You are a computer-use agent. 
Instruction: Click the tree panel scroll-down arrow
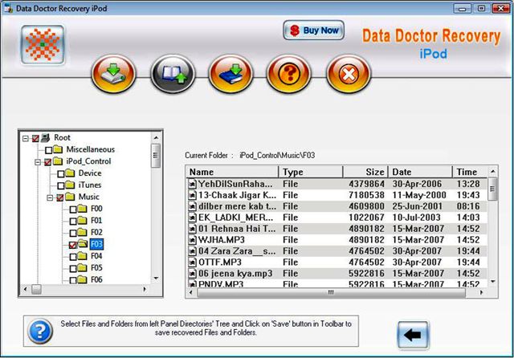click(x=156, y=279)
